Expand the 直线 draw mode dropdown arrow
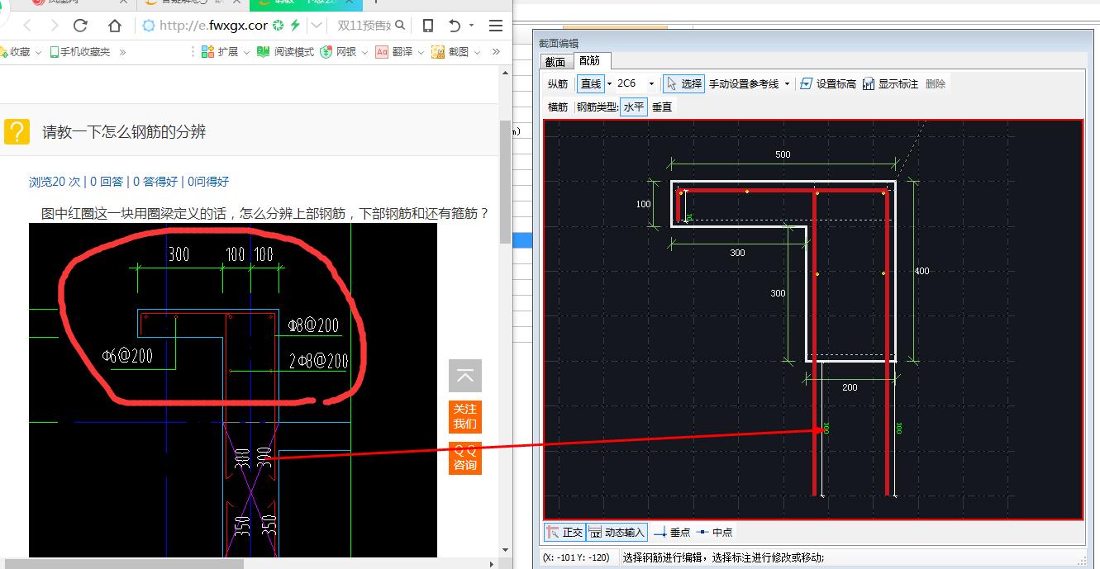Image resolution: width=1100 pixels, height=569 pixels. pos(609,83)
